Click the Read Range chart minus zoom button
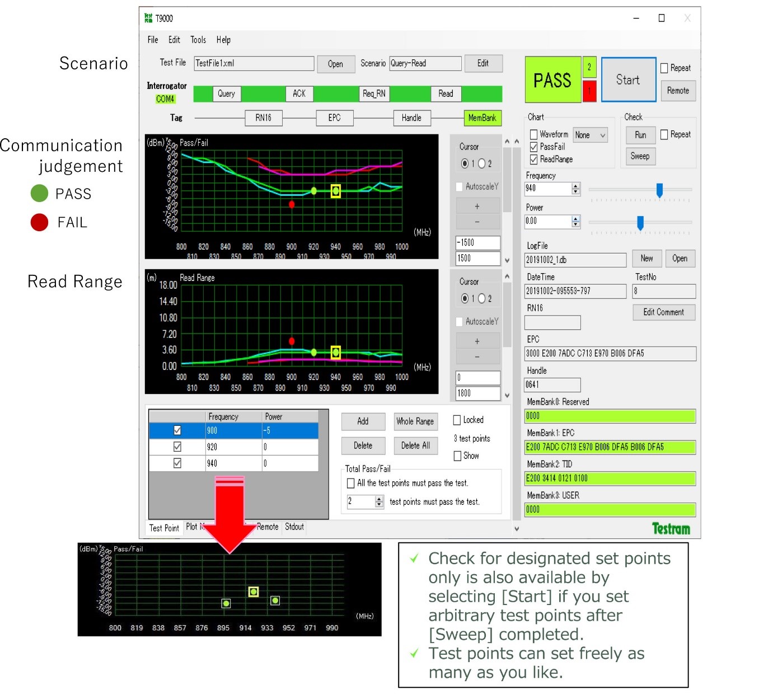 477,357
